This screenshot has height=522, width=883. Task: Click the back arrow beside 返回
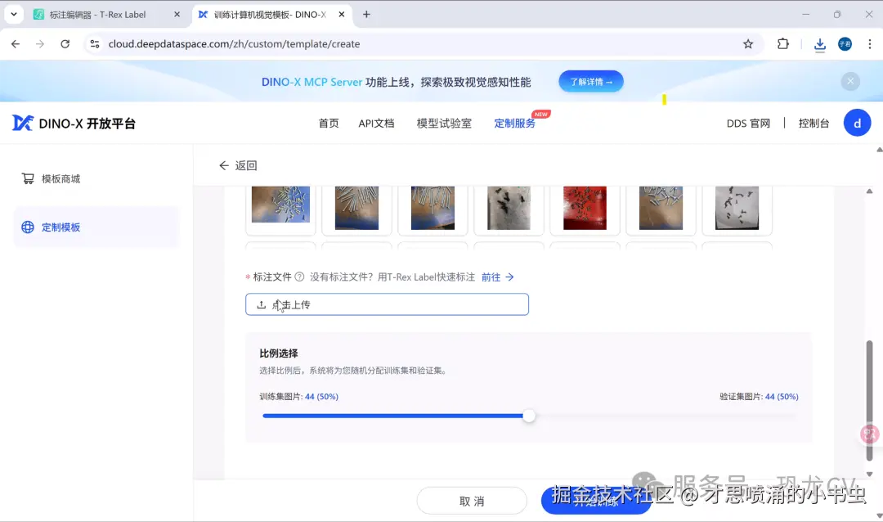[x=223, y=165]
